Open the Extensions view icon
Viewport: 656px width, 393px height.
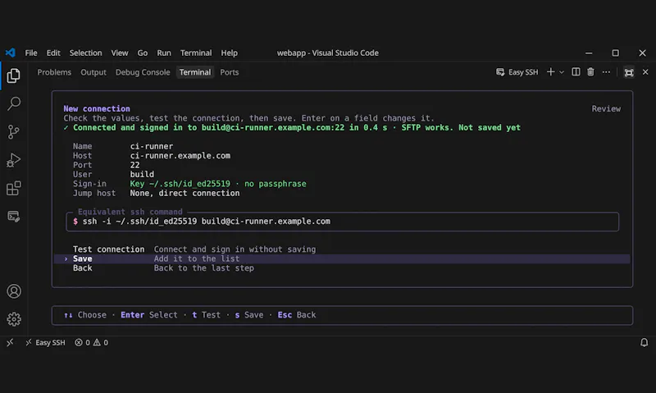[x=13, y=188]
